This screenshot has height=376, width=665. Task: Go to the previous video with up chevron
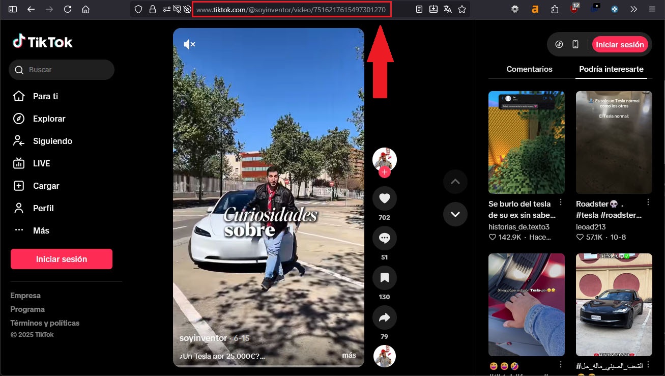455,182
